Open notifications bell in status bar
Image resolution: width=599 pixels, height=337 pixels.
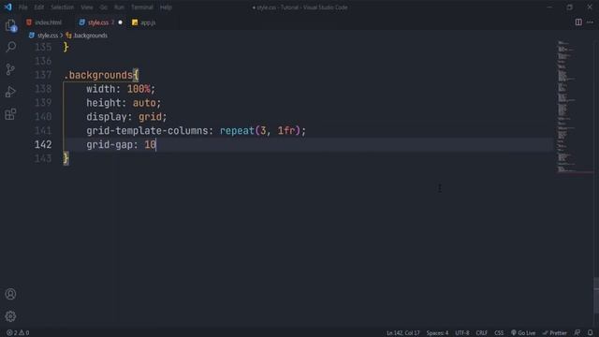coord(591,333)
